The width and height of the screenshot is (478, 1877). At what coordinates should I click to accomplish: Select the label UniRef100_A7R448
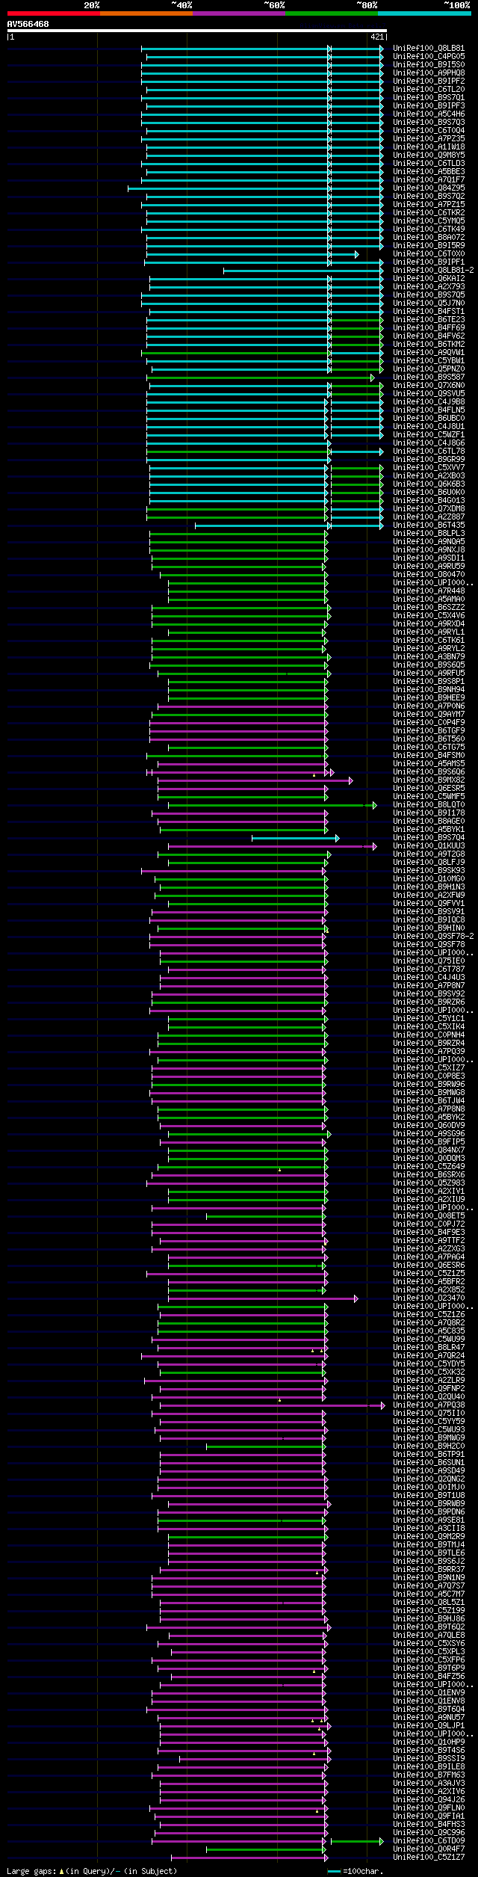pos(429,591)
